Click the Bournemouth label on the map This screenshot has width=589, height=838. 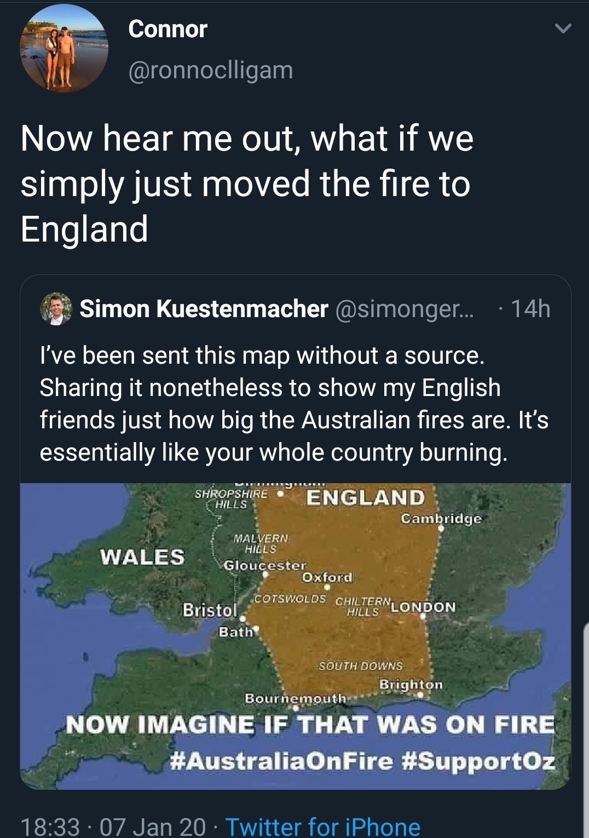coord(296,698)
